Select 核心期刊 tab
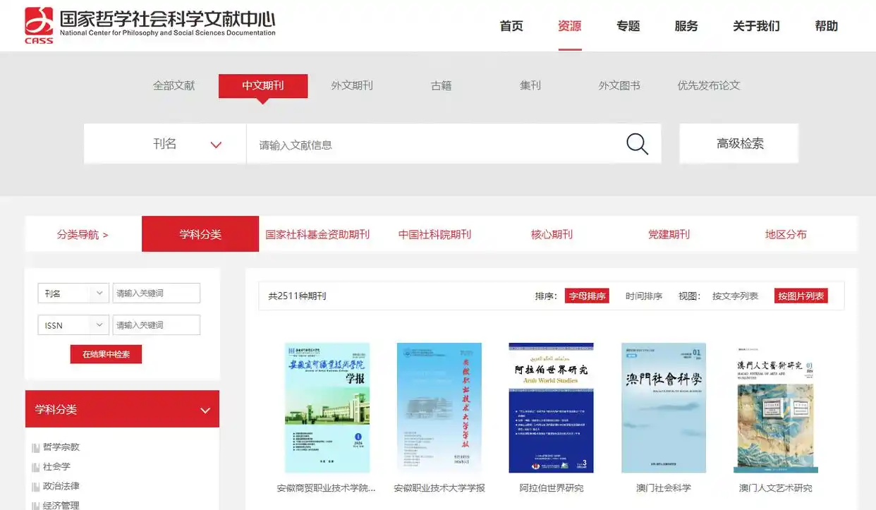Image resolution: width=876 pixels, height=510 pixels. click(552, 234)
